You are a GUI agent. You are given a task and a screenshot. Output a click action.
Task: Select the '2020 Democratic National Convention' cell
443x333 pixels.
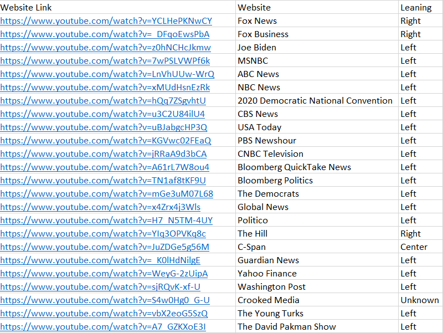tap(317, 100)
